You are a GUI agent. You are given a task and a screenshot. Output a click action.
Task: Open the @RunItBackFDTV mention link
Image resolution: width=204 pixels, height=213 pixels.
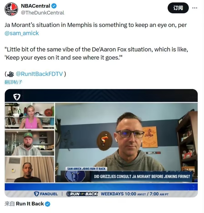click(x=39, y=74)
